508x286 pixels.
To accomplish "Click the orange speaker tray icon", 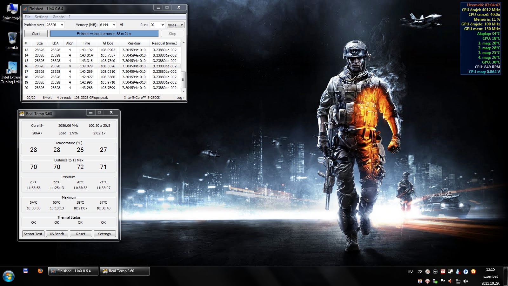I will [x=451, y=281].
